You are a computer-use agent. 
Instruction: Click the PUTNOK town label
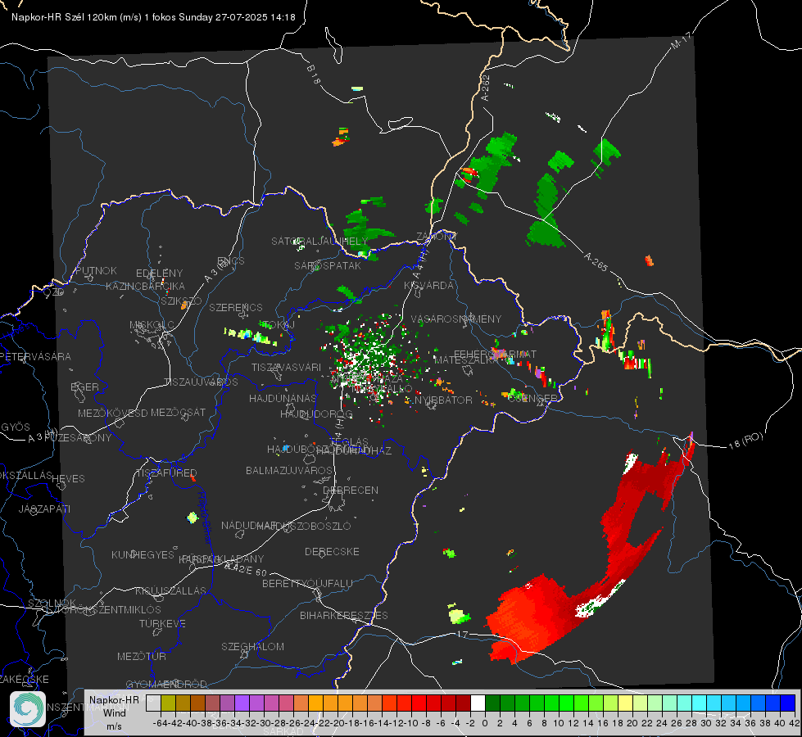coord(96,270)
